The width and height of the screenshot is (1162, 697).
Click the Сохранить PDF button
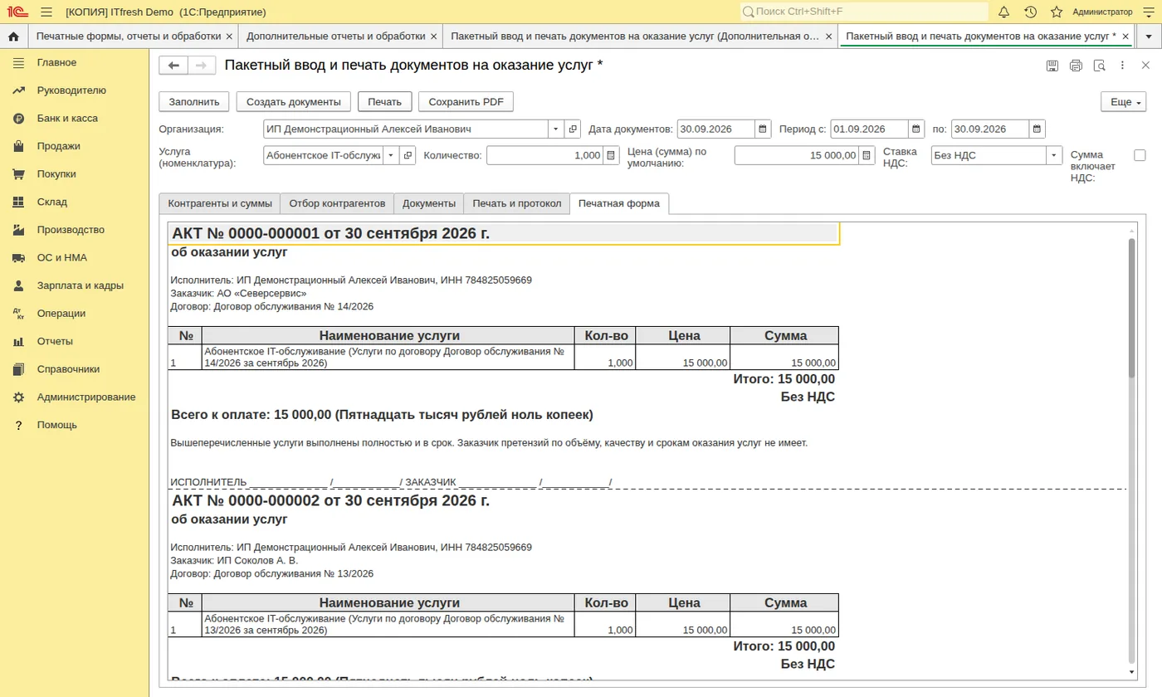click(x=466, y=102)
